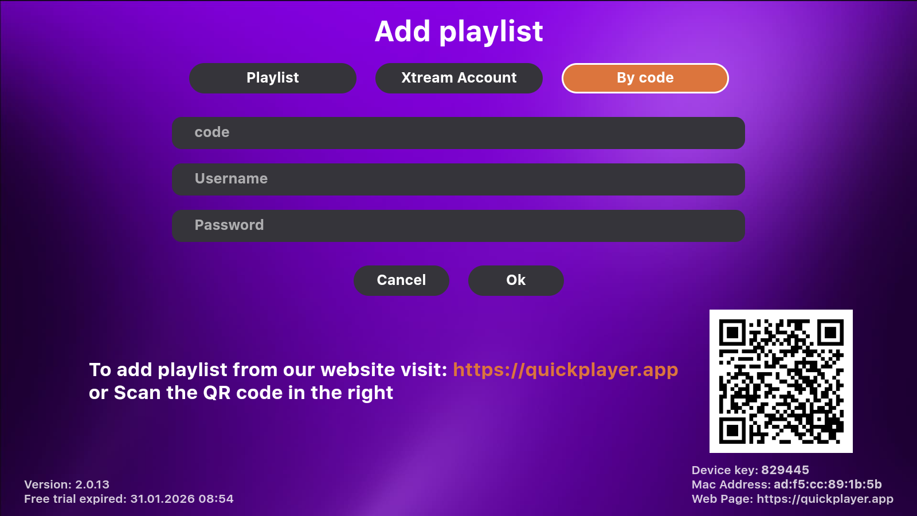The image size is (917, 516).
Task: Choose the By code tab
Action: pyautogui.click(x=645, y=78)
